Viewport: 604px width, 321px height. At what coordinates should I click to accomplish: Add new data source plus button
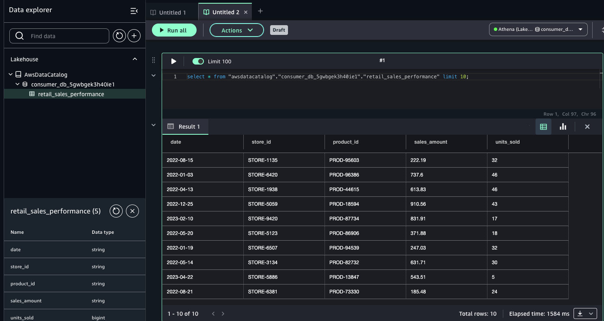(134, 36)
